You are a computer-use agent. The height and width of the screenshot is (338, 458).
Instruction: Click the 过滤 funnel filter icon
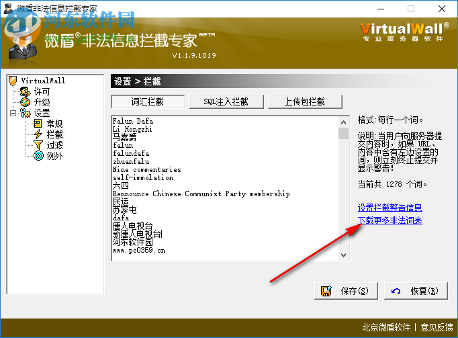pos(38,145)
